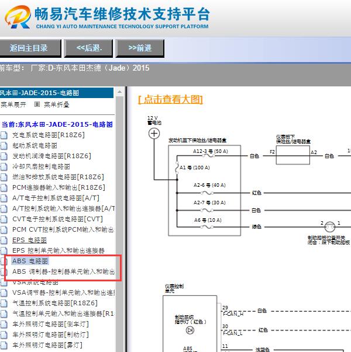Click the brake pedal switch symbol in diagram
Viewport: 351px width, 352px height.
click(x=330, y=227)
